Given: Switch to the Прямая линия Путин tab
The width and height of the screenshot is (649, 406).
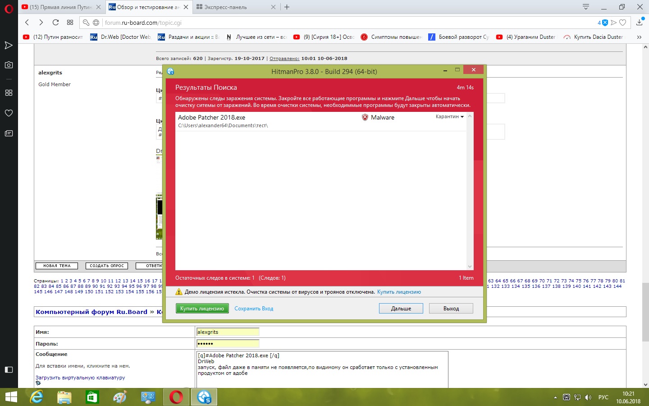Looking at the screenshot, I should click(61, 7).
